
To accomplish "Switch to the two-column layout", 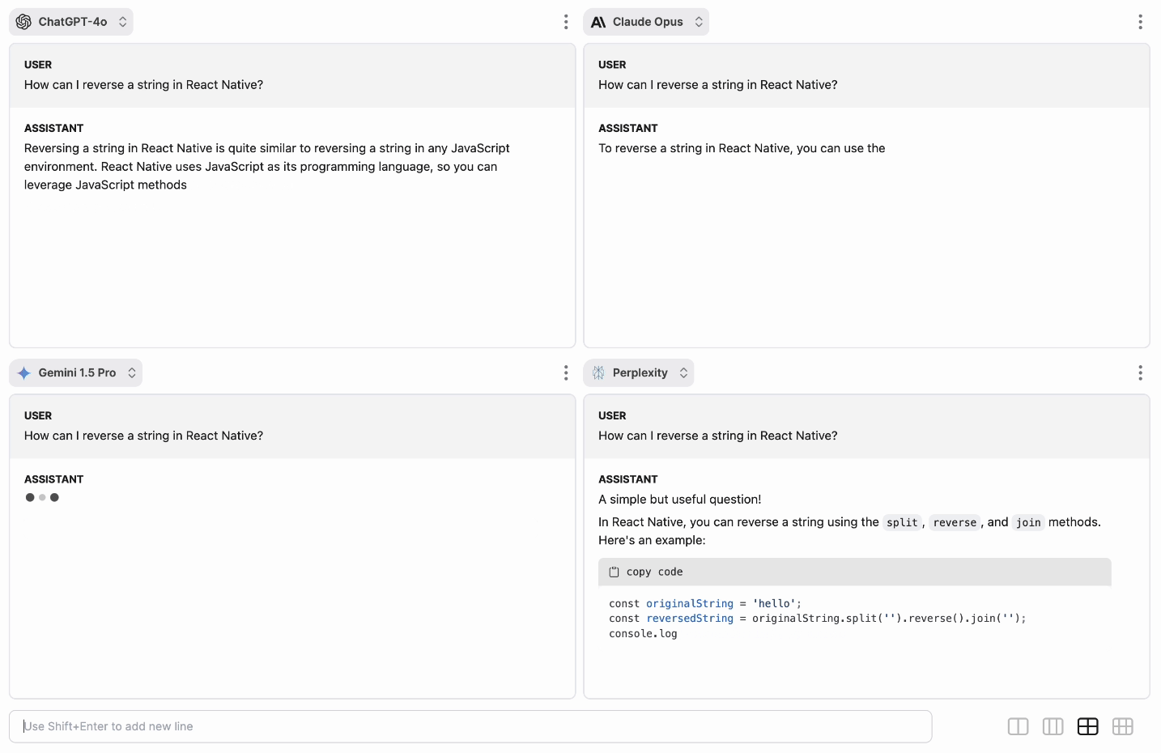I will click(1018, 726).
